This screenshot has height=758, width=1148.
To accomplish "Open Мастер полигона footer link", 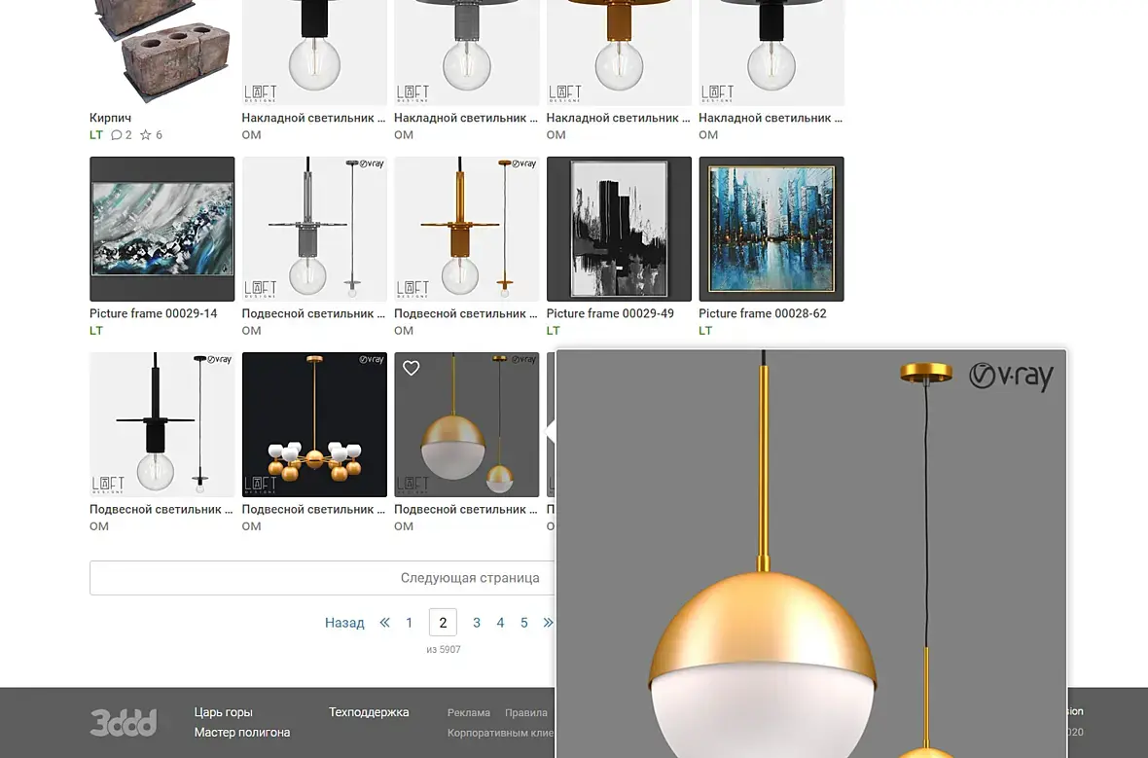I will (241, 733).
